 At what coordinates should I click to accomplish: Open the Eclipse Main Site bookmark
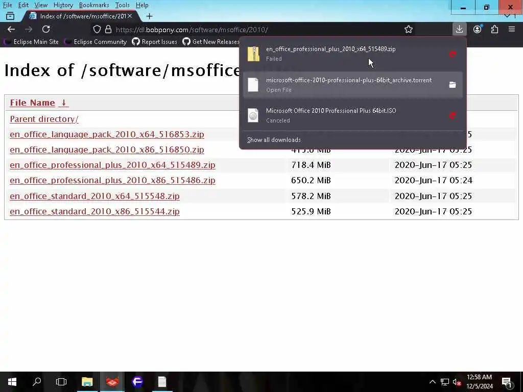coord(31,42)
